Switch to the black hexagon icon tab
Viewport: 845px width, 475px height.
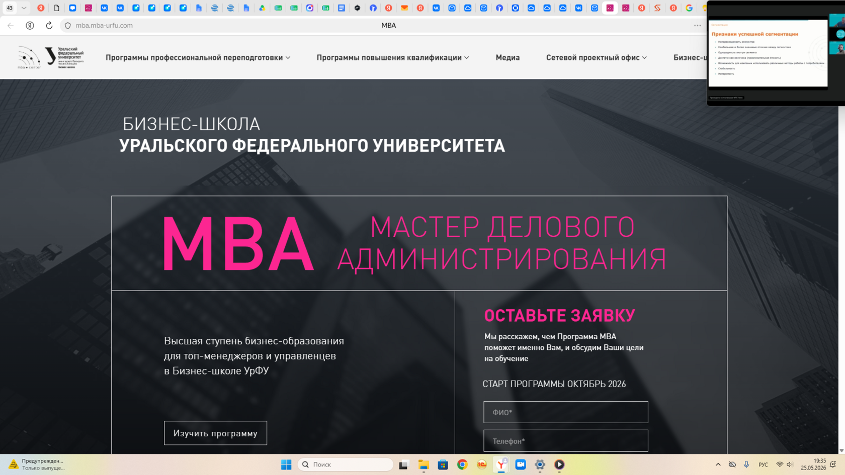pos(357,8)
